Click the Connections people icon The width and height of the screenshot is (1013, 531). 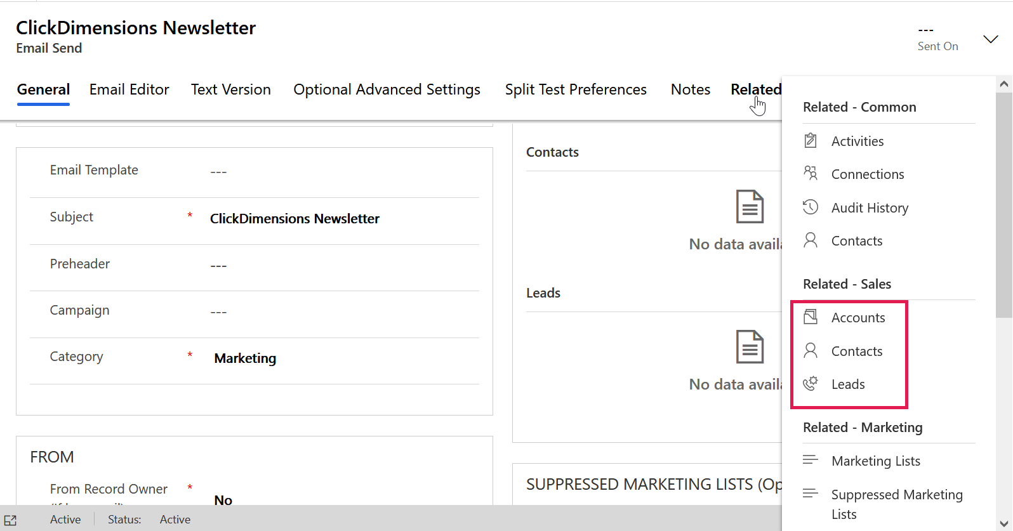811,173
